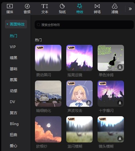Image resolution: width=135 pixels, height=151 pixels.
Task: Open the 暗黑 effects category
Action: pos(13,58)
